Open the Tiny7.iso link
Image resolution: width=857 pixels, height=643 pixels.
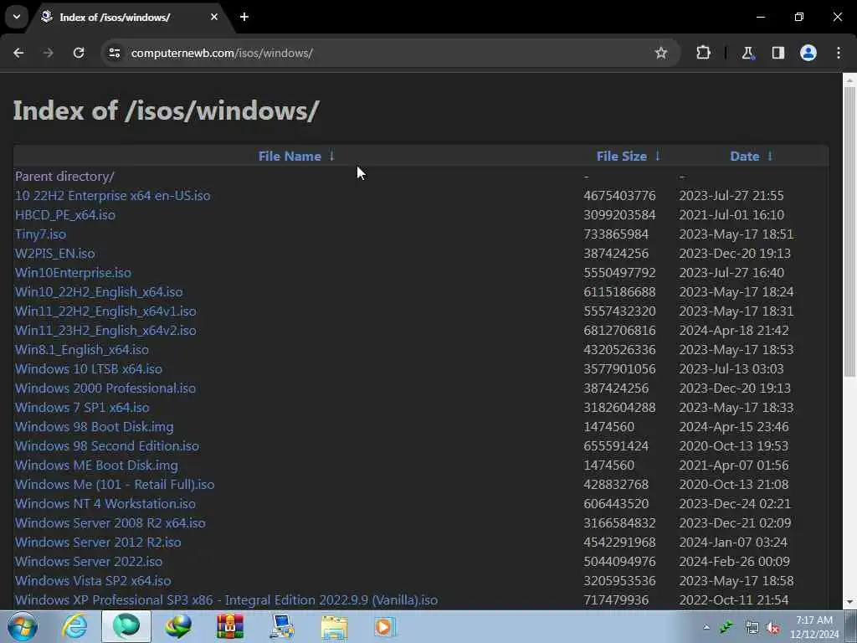coord(40,234)
